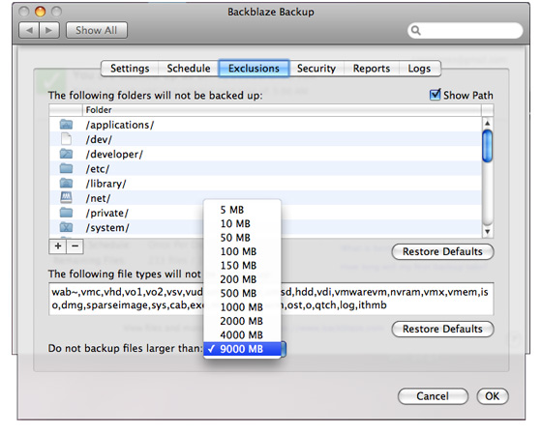The height and width of the screenshot is (433, 542).
Task: Choose 5 MB from size menu
Action: coord(242,210)
